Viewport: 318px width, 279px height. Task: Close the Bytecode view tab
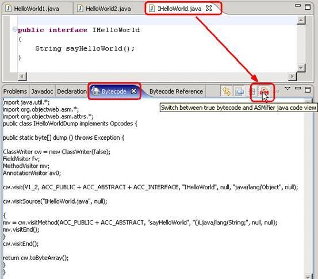(133, 91)
